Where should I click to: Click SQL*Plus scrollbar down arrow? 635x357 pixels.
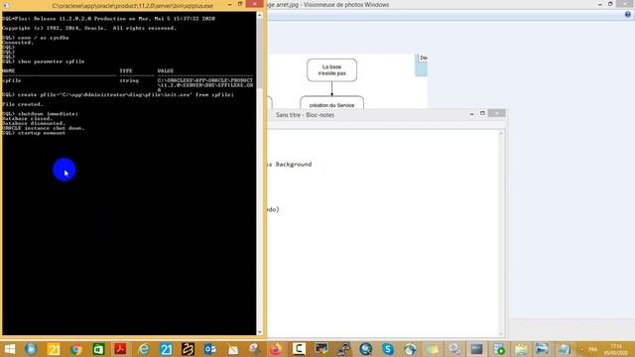(x=260, y=332)
